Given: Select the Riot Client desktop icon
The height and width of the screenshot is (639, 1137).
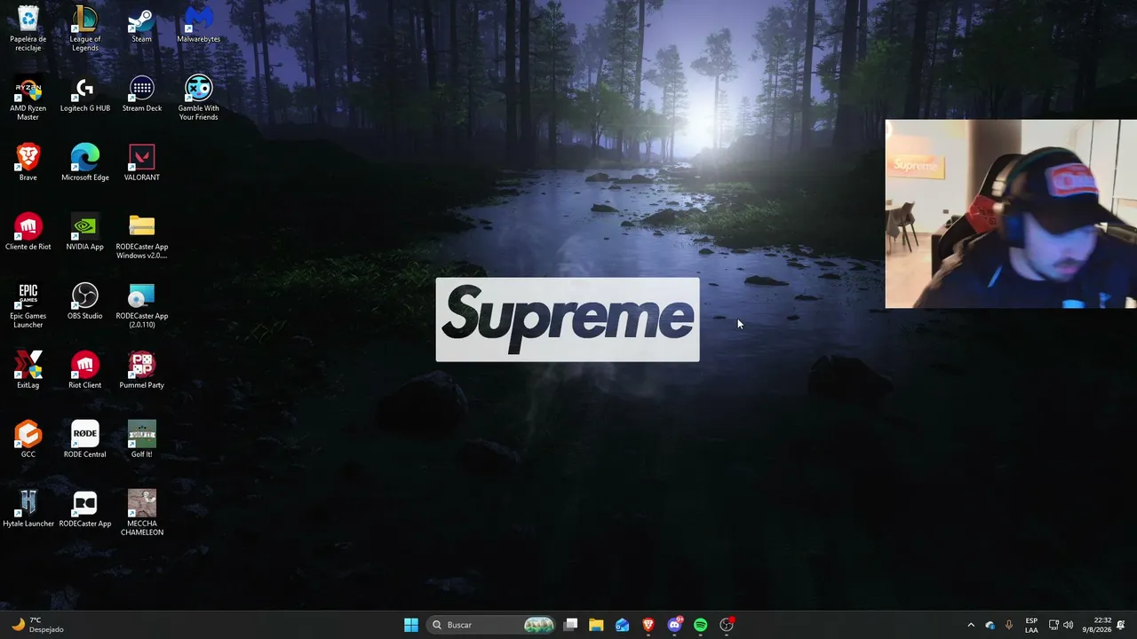Looking at the screenshot, I should pyautogui.click(x=85, y=370).
